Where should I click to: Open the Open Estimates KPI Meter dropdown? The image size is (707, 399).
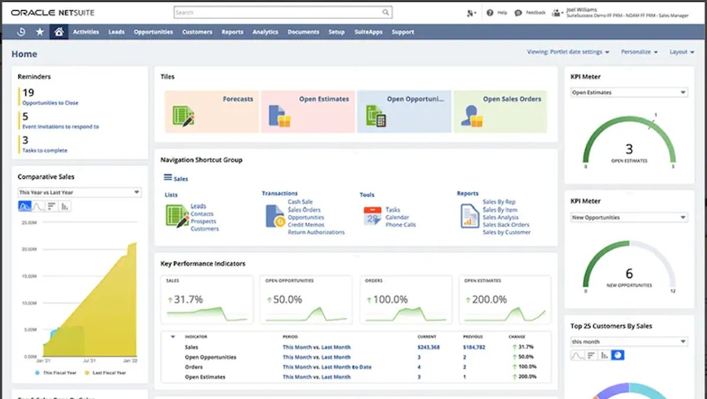[x=629, y=93]
